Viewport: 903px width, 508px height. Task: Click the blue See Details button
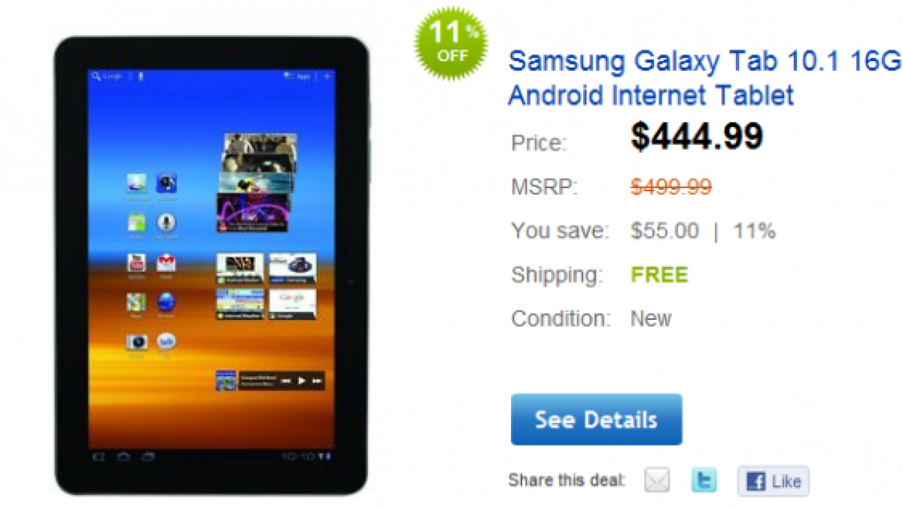(596, 419)
